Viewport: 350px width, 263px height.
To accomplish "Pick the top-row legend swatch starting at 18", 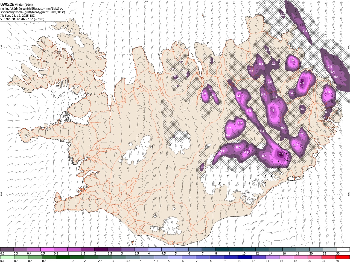I will pyautogui.click(x=303, y=249).
